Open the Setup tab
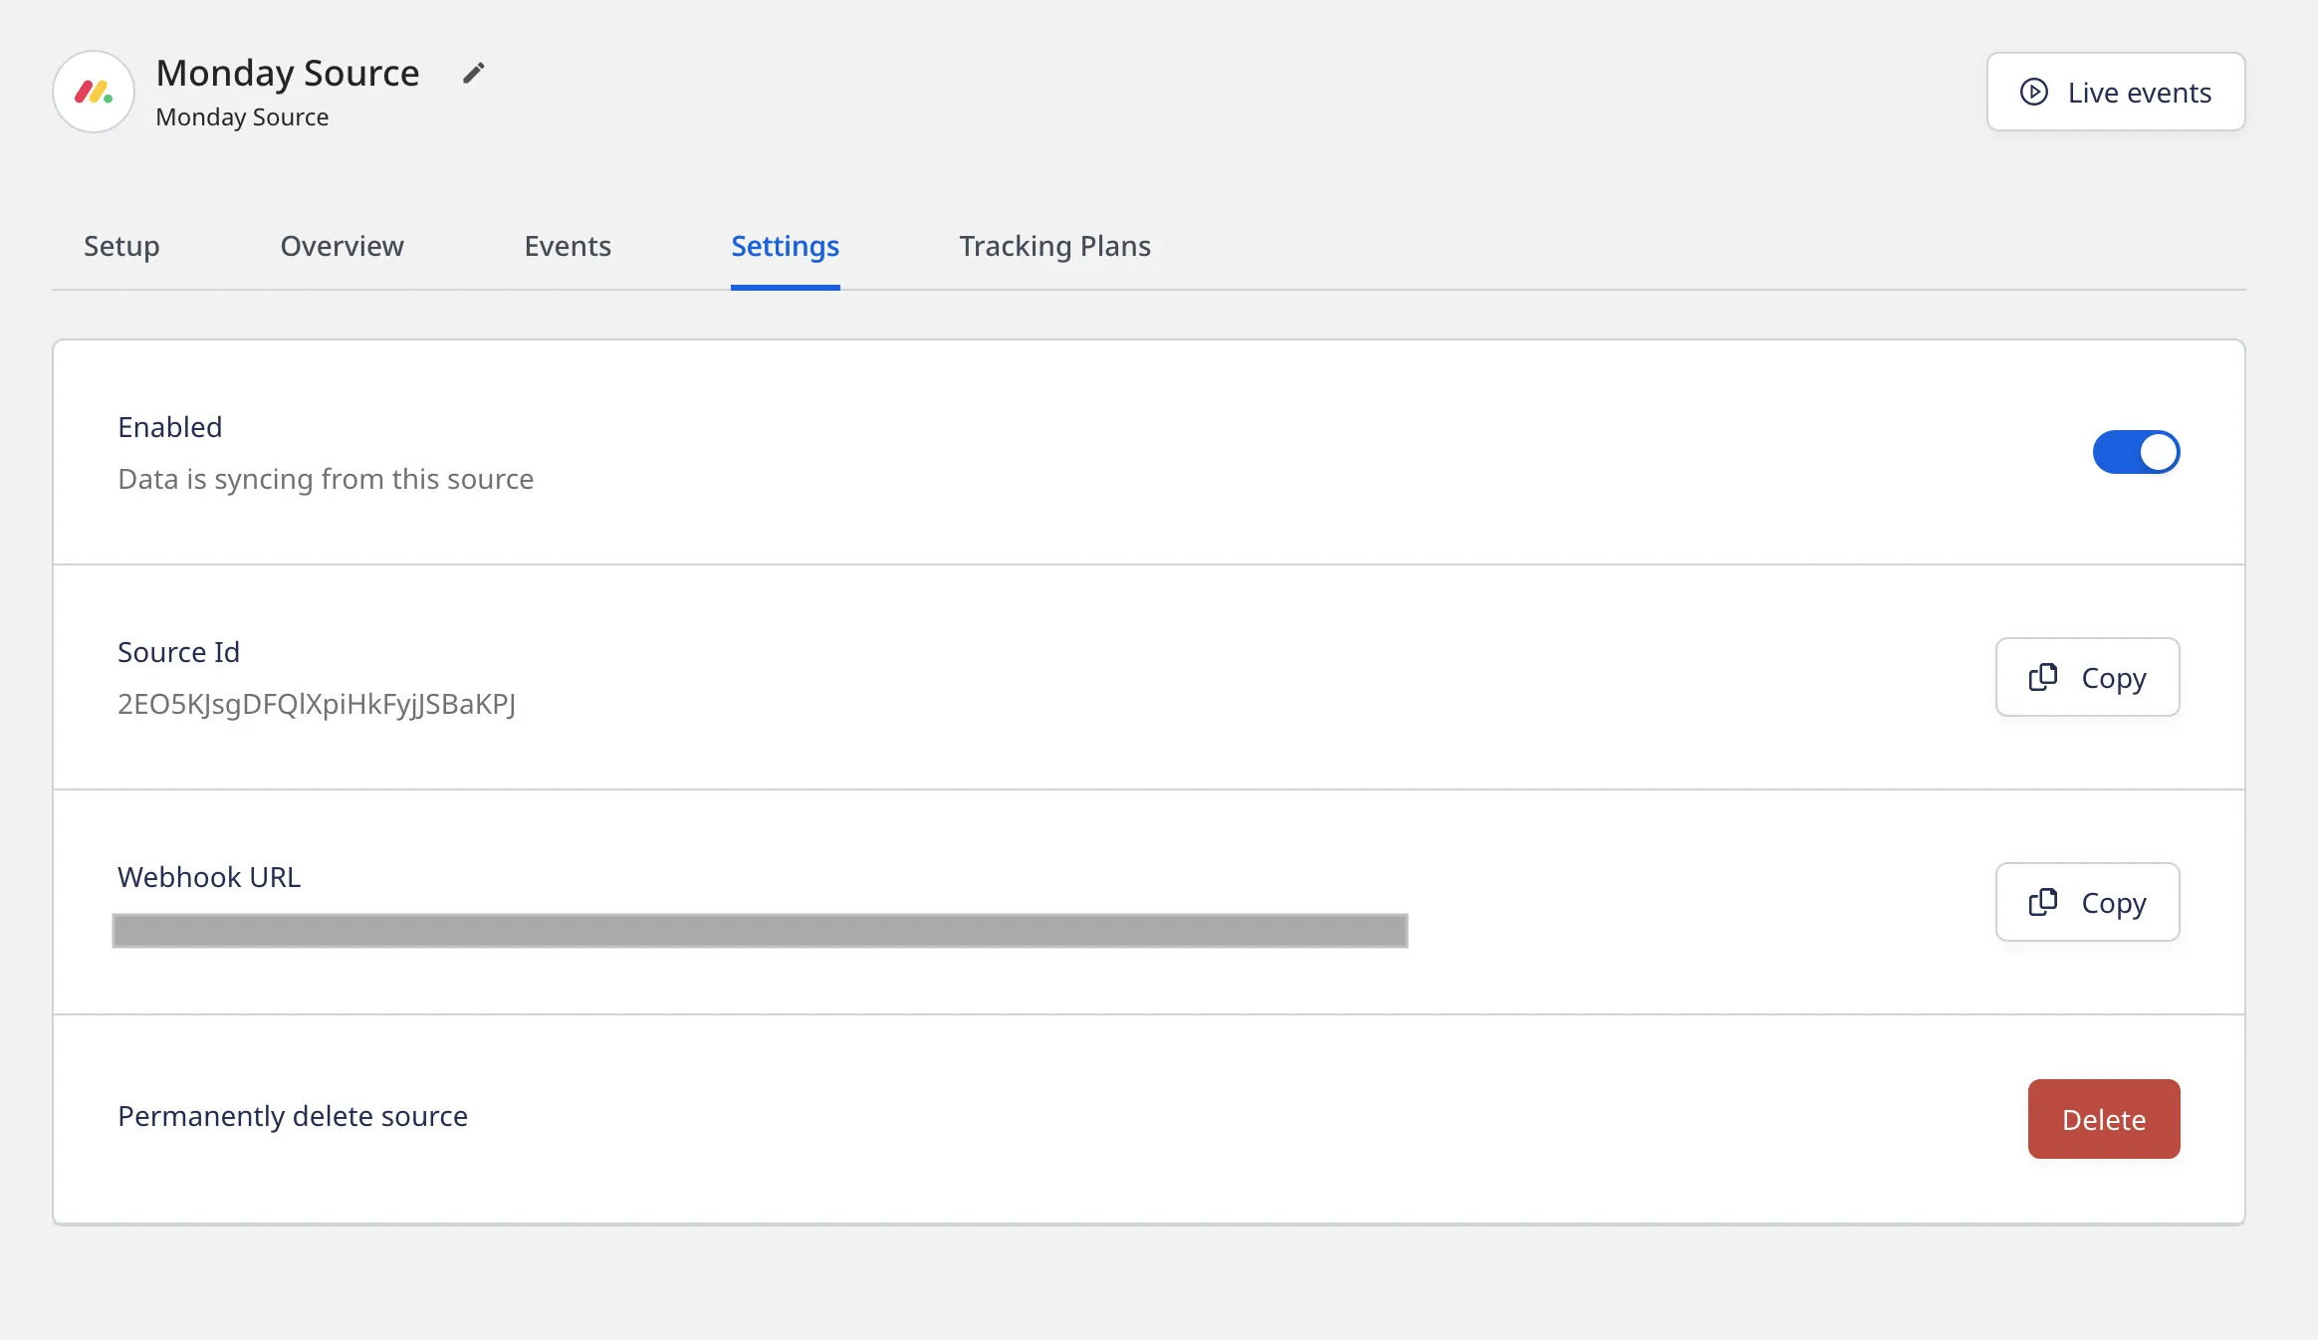The height and width of the screenshot is (1340, 2318). click(121, 246)
